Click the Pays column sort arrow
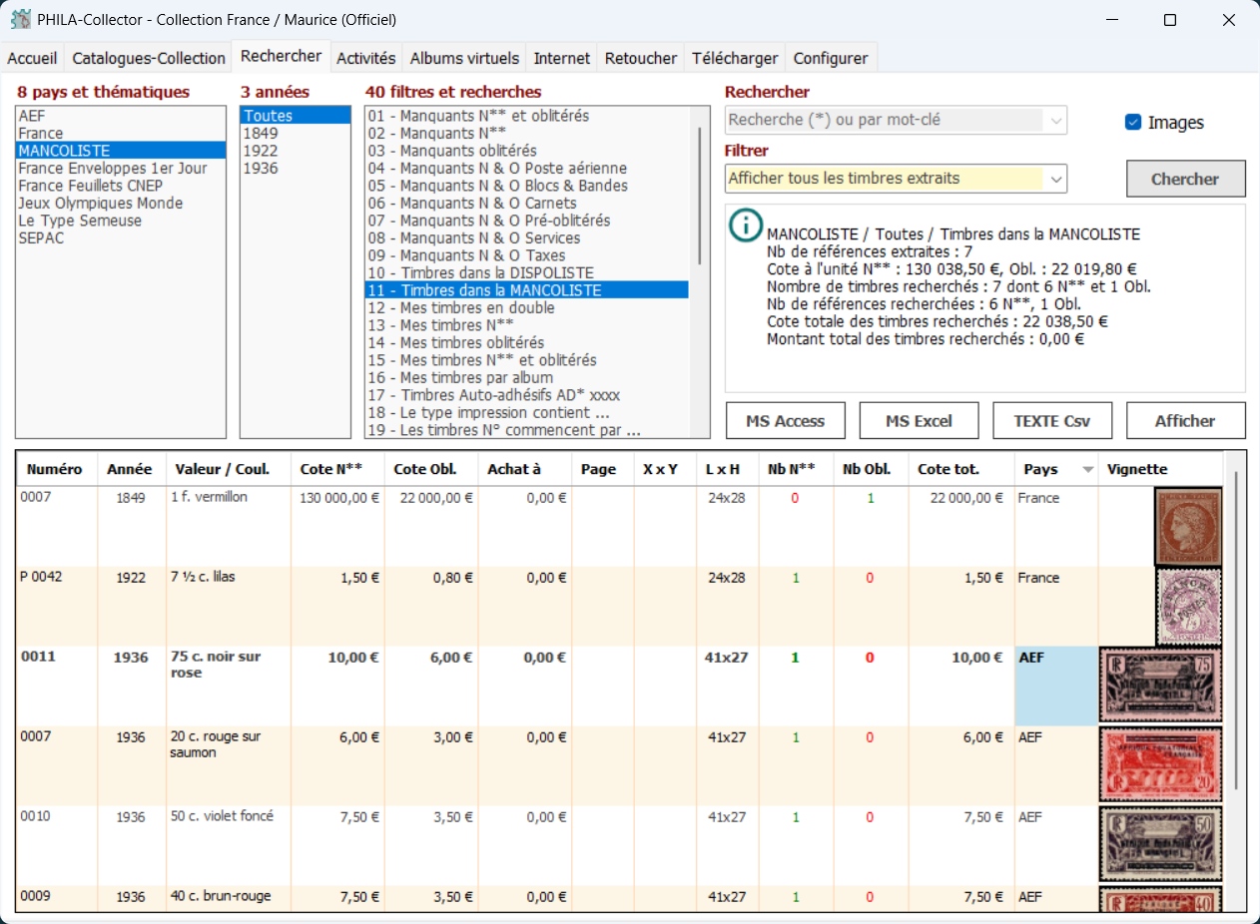 point(1087,470)
